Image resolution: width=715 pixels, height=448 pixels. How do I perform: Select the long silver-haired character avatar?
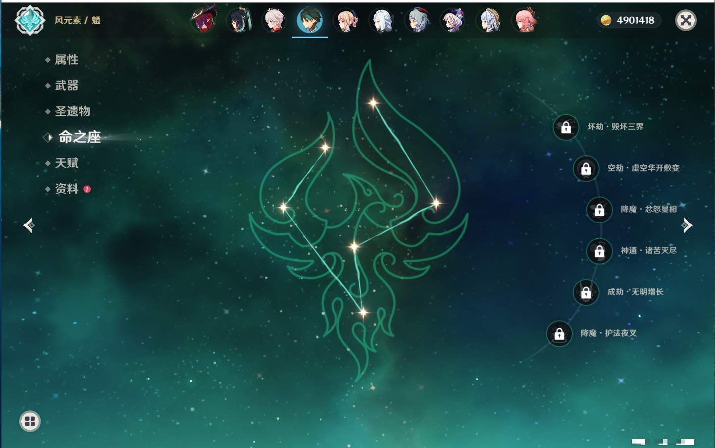click(x=382, y=20)
